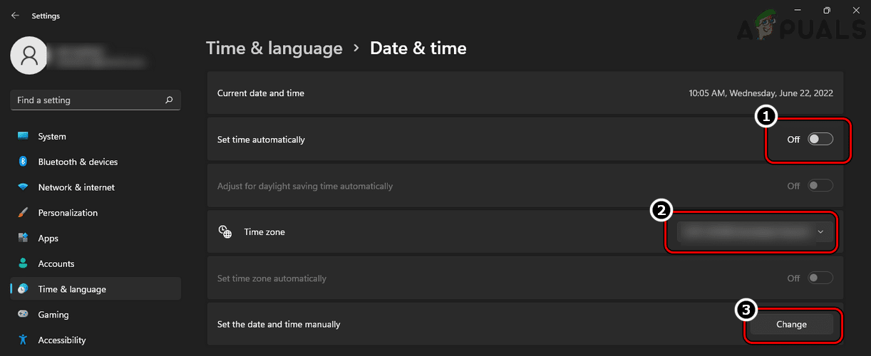The height and width of the screenshot is (356, 871).
Task: Open the System settings icon
Action: 23,136
